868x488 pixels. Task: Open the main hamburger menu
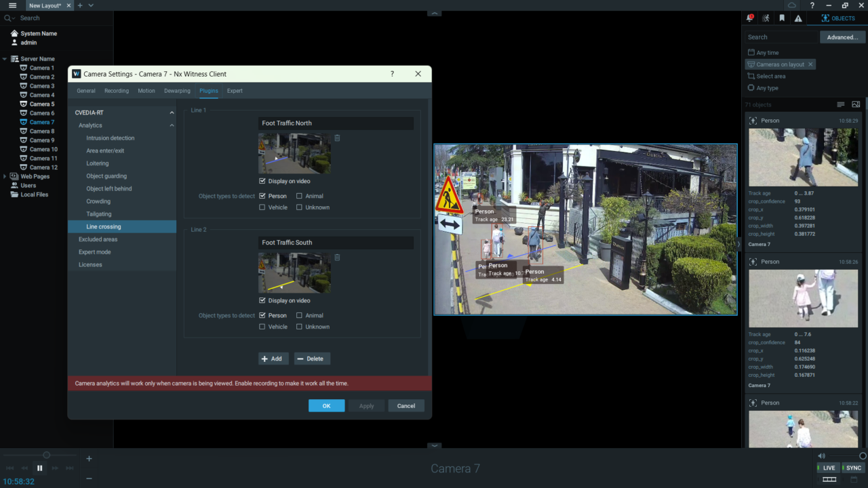coord(12,5)
